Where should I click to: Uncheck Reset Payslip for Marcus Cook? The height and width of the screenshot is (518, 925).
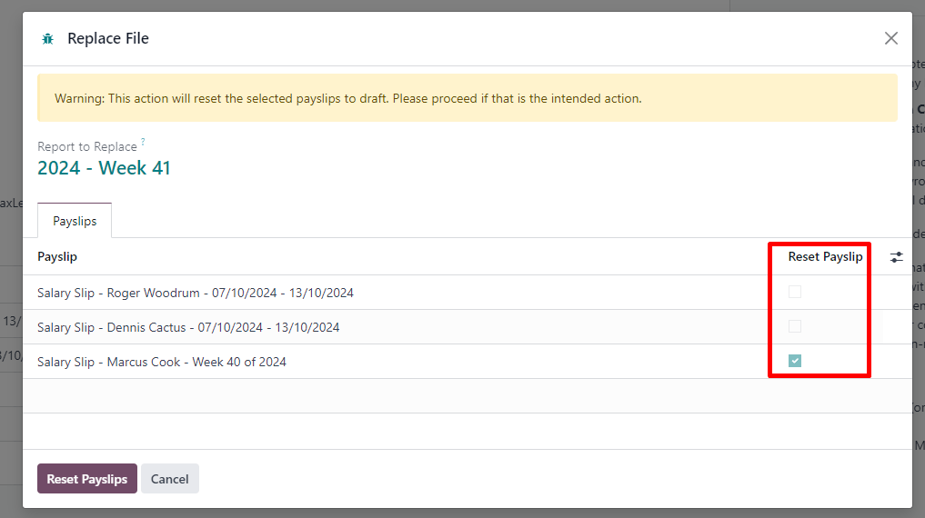795,362
